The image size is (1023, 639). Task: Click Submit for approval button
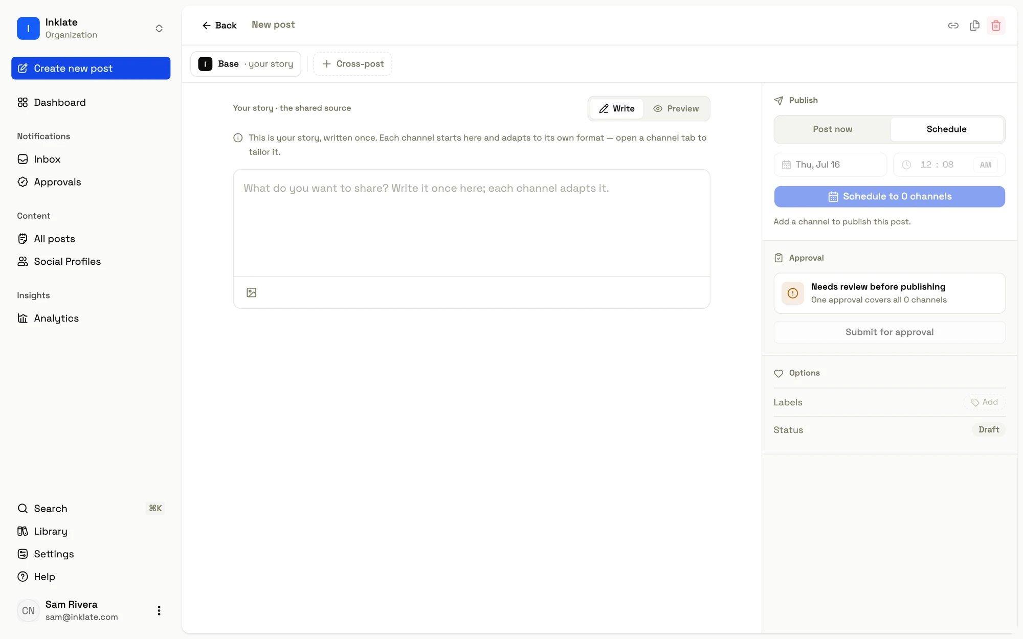[889, 332]
